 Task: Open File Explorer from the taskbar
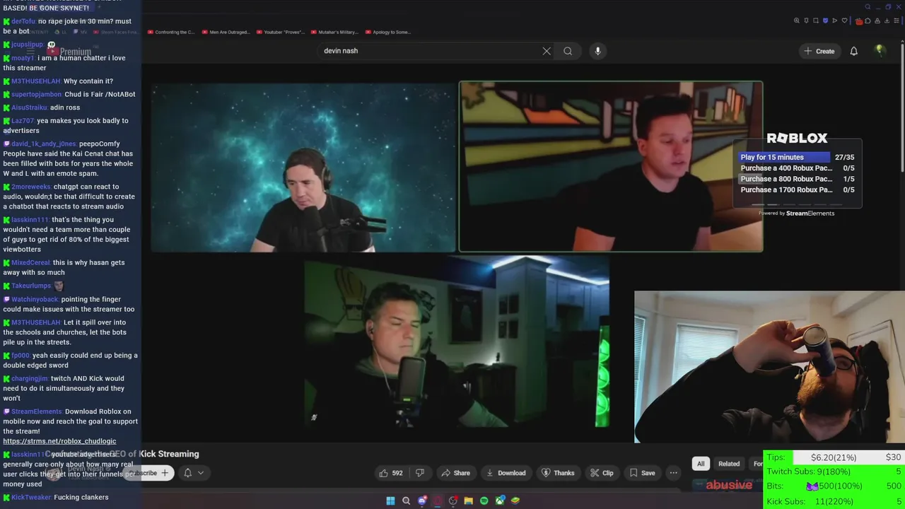click(468, 501)
